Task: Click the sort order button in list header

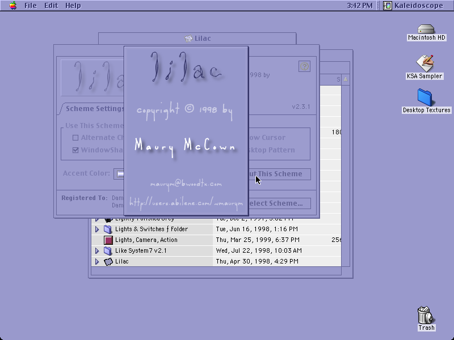Action: tap(346, 79)
